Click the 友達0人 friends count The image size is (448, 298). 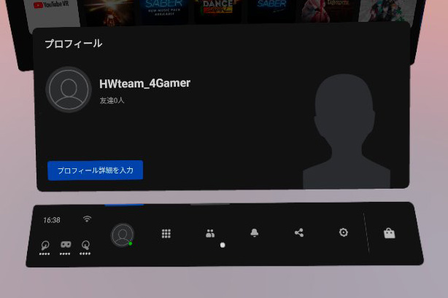click(x=112, y=101)
